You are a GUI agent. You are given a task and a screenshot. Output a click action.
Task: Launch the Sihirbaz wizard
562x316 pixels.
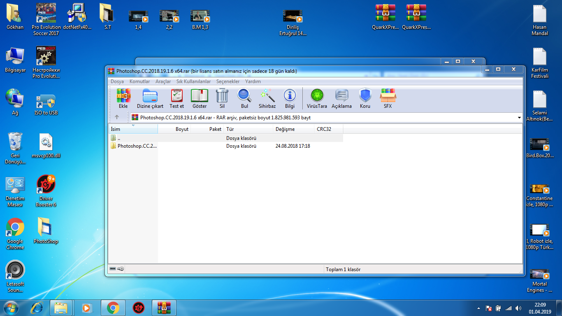click(x=267, y=98)
